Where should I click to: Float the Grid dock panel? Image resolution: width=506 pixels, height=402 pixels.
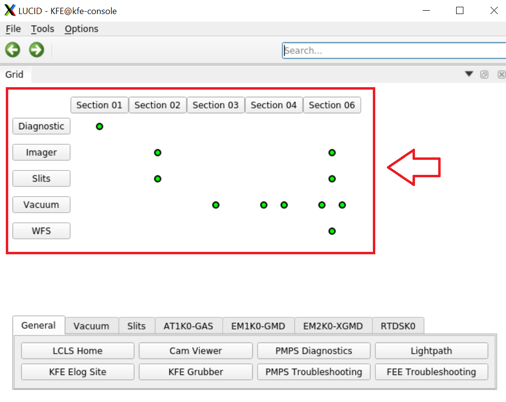pos(484,75)
